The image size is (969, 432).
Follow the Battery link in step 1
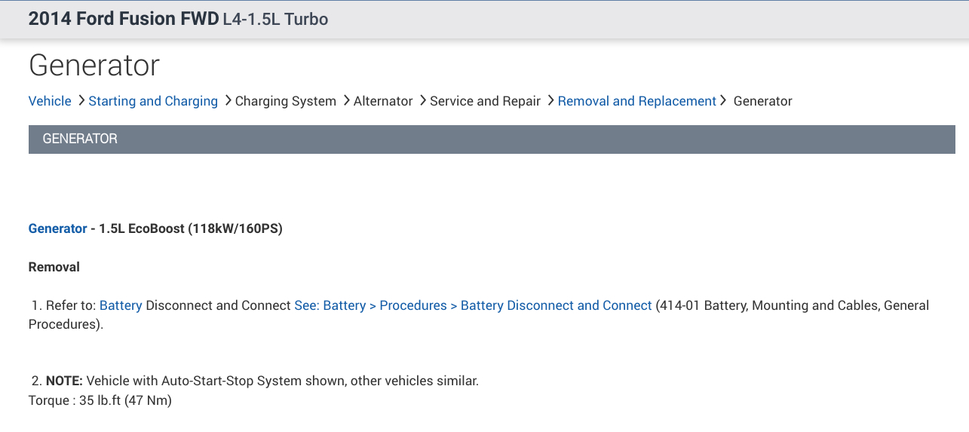point(121,305)
